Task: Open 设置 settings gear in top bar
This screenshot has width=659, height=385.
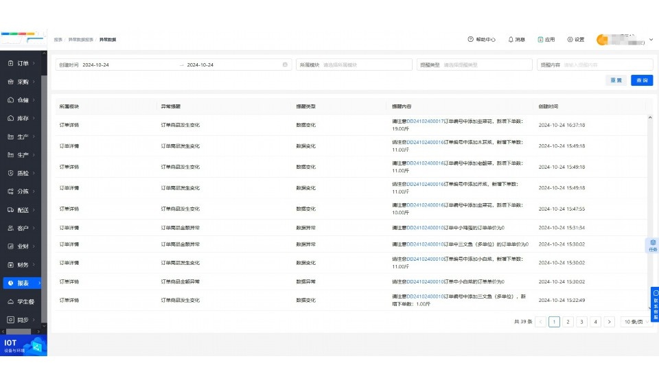Action: (570, 40)
